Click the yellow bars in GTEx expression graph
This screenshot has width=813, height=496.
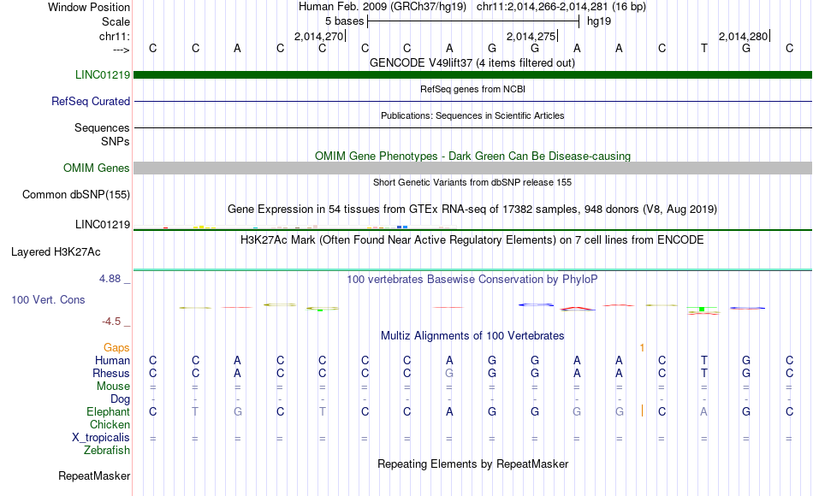point(205,227)
